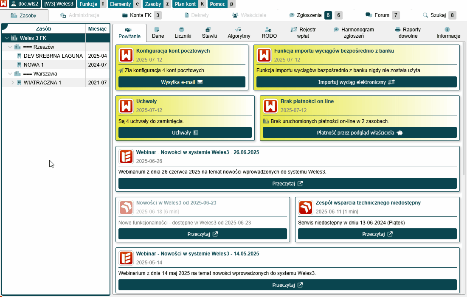Screen dimensions: 467x297
Task: Open the Rejestr wpłat tab
Action: [303, 33]
